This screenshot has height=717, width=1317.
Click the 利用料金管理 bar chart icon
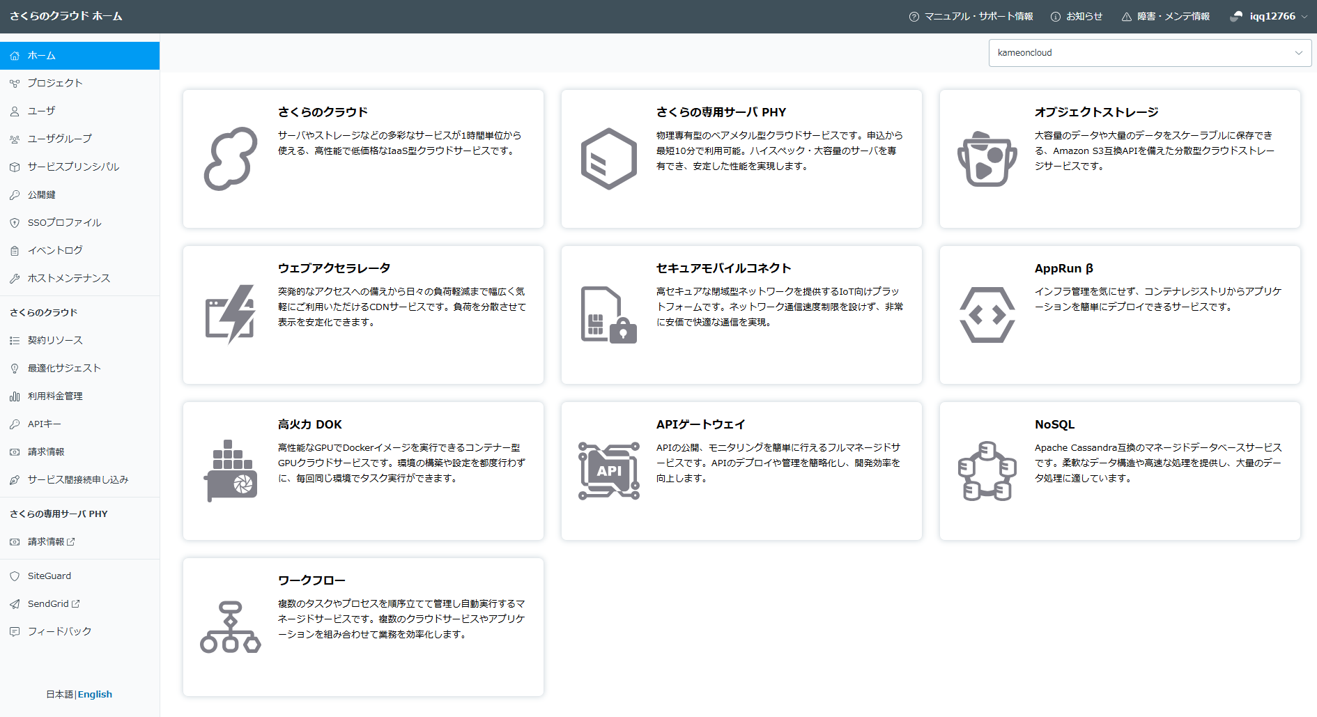15,396
